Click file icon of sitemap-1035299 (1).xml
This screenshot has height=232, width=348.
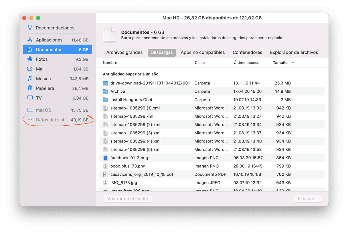[106, 108]
